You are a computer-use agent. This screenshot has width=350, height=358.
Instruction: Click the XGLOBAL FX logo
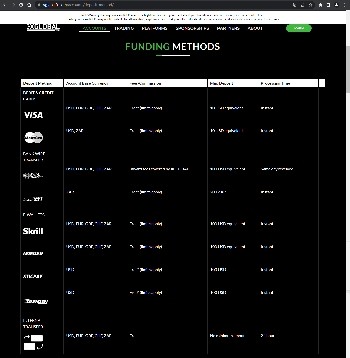click(x=43, y=28)
